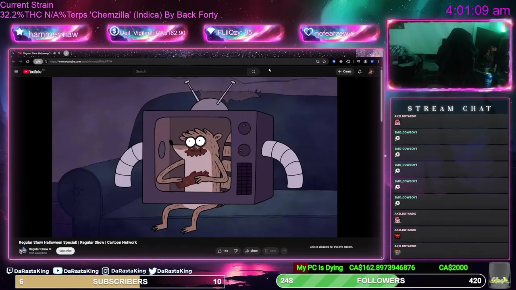Click the FOLLOWERS goal progress bar

381,281
